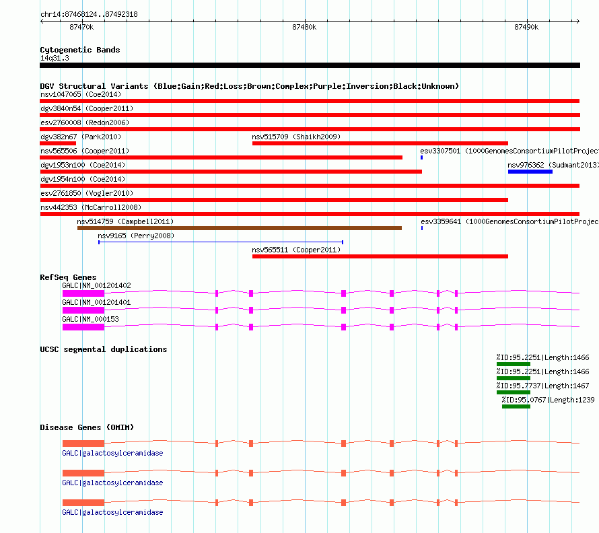Open the Cytogenetic Bands track title
Image resolution: width=599 pixels, height=533 pixels.
pos(80,50)
